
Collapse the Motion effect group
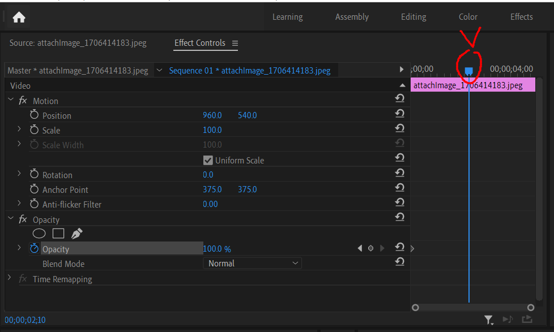pyautogui.click(x=11, y=100)
